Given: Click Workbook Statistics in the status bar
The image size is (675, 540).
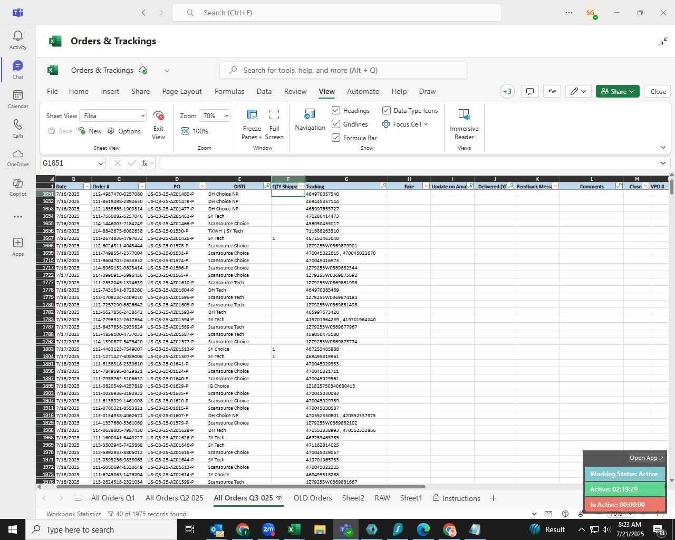Looking at the screenshot, I should tap(74, 514).
